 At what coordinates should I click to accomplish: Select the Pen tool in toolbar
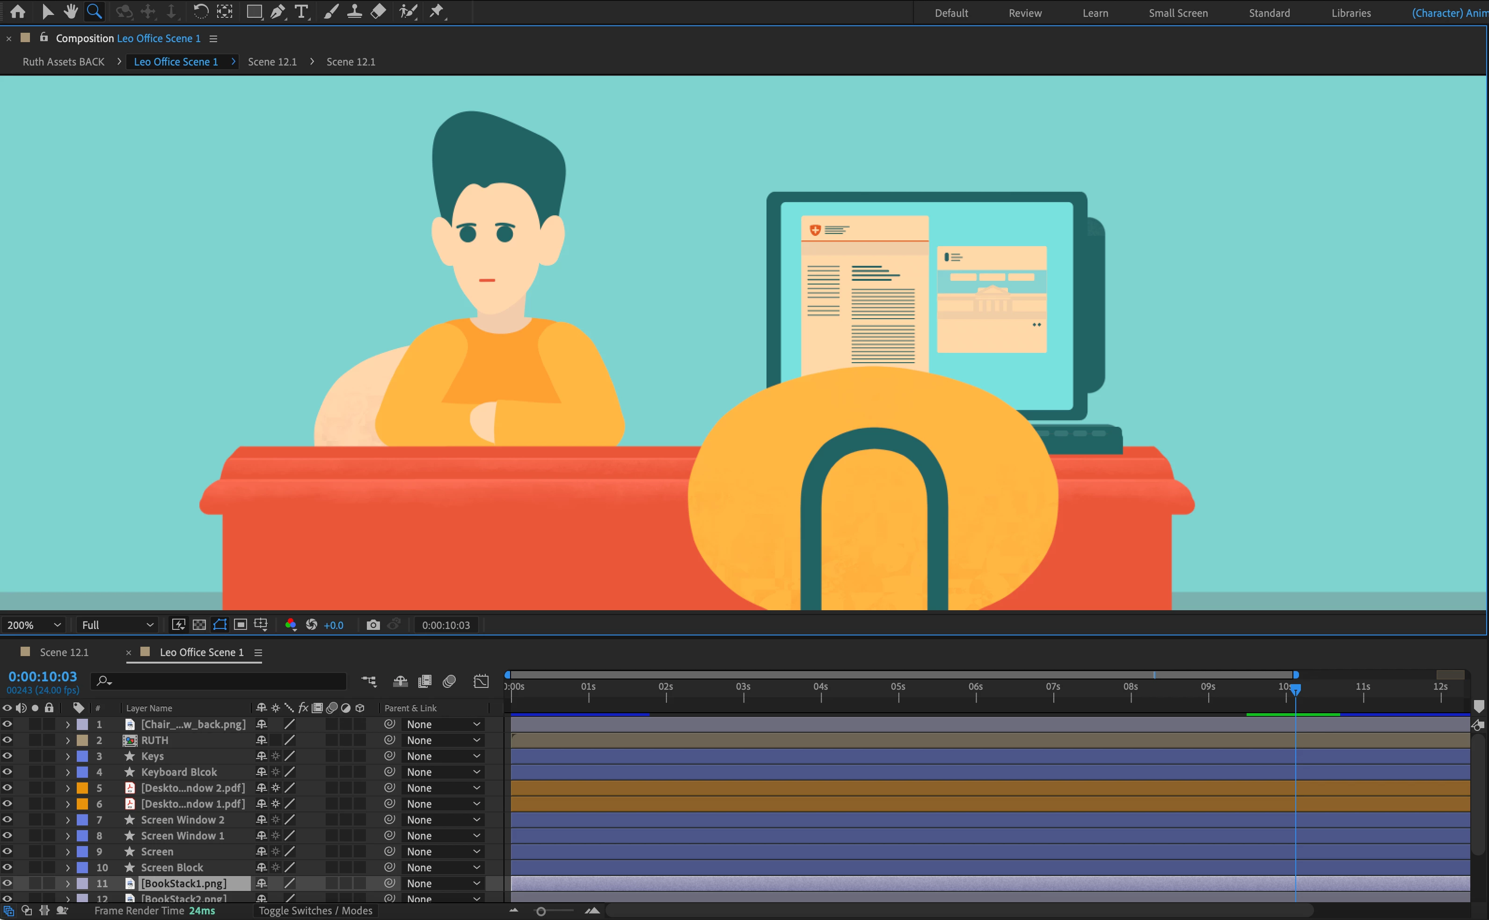click(277, 12)
